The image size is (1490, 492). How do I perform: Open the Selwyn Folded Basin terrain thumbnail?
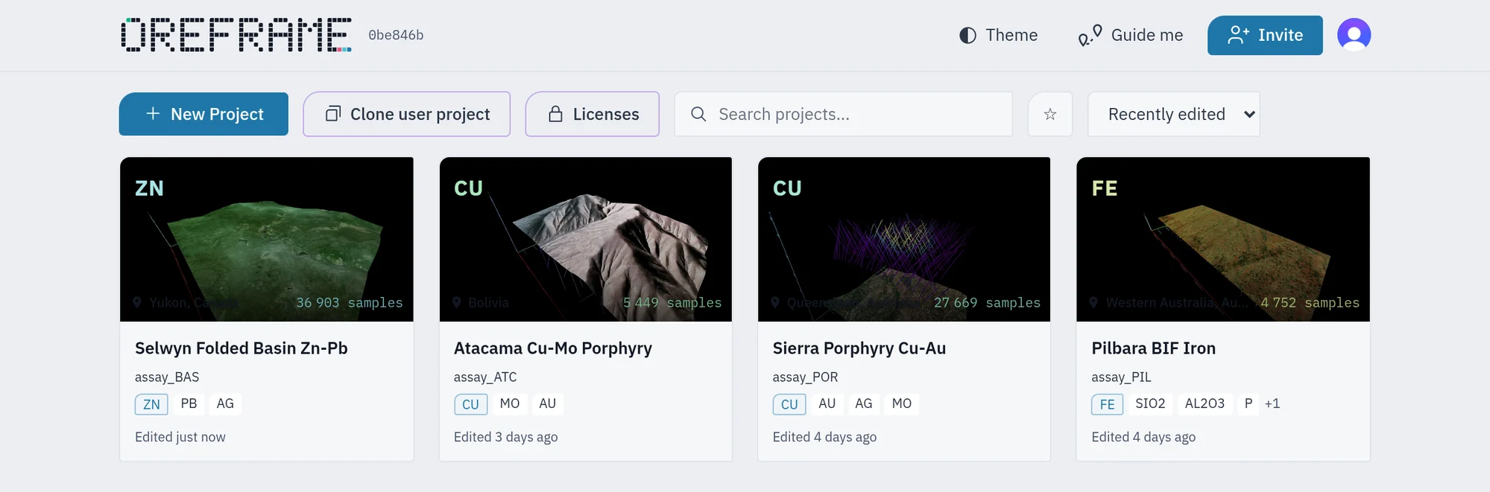[x=267, y=239]
